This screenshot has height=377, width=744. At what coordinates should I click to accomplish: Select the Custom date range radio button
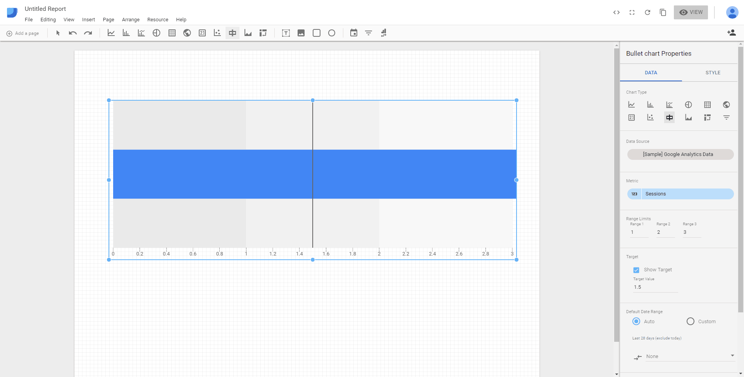pos(690,321)
